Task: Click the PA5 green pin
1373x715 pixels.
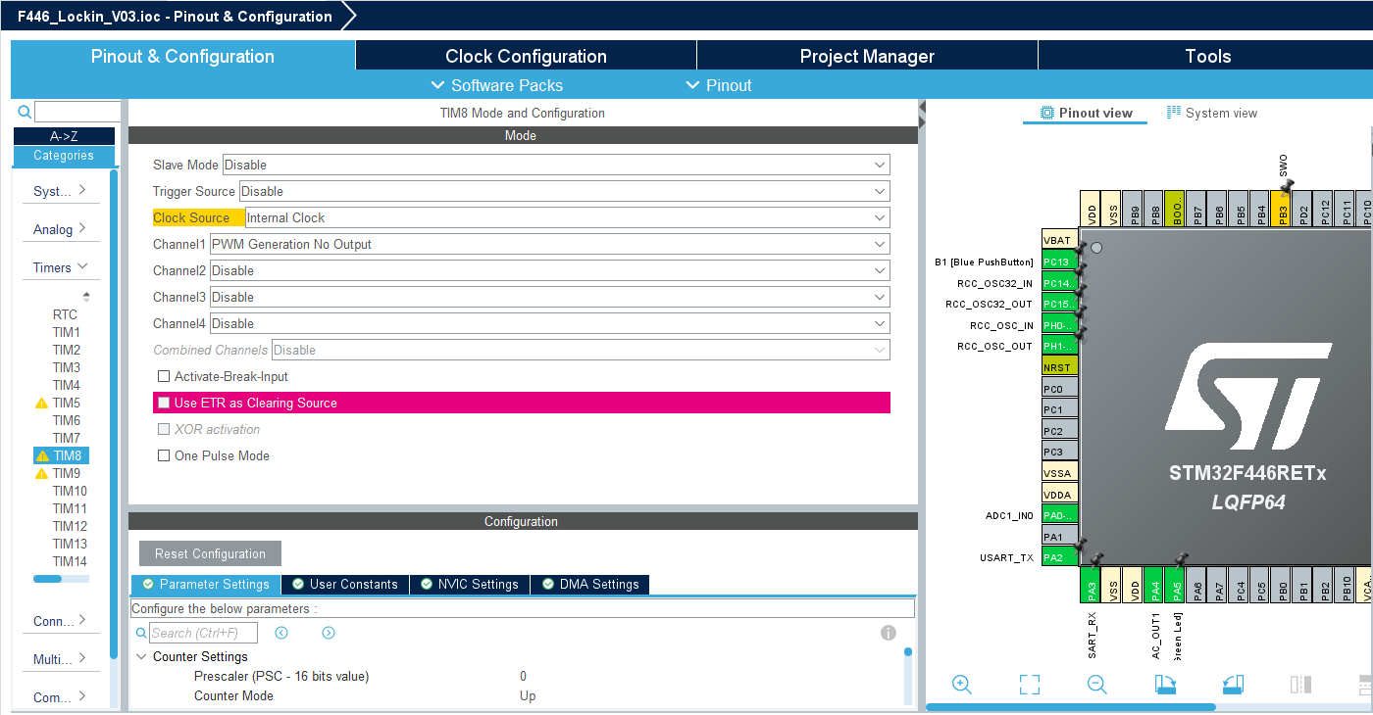Action: 1177,585
